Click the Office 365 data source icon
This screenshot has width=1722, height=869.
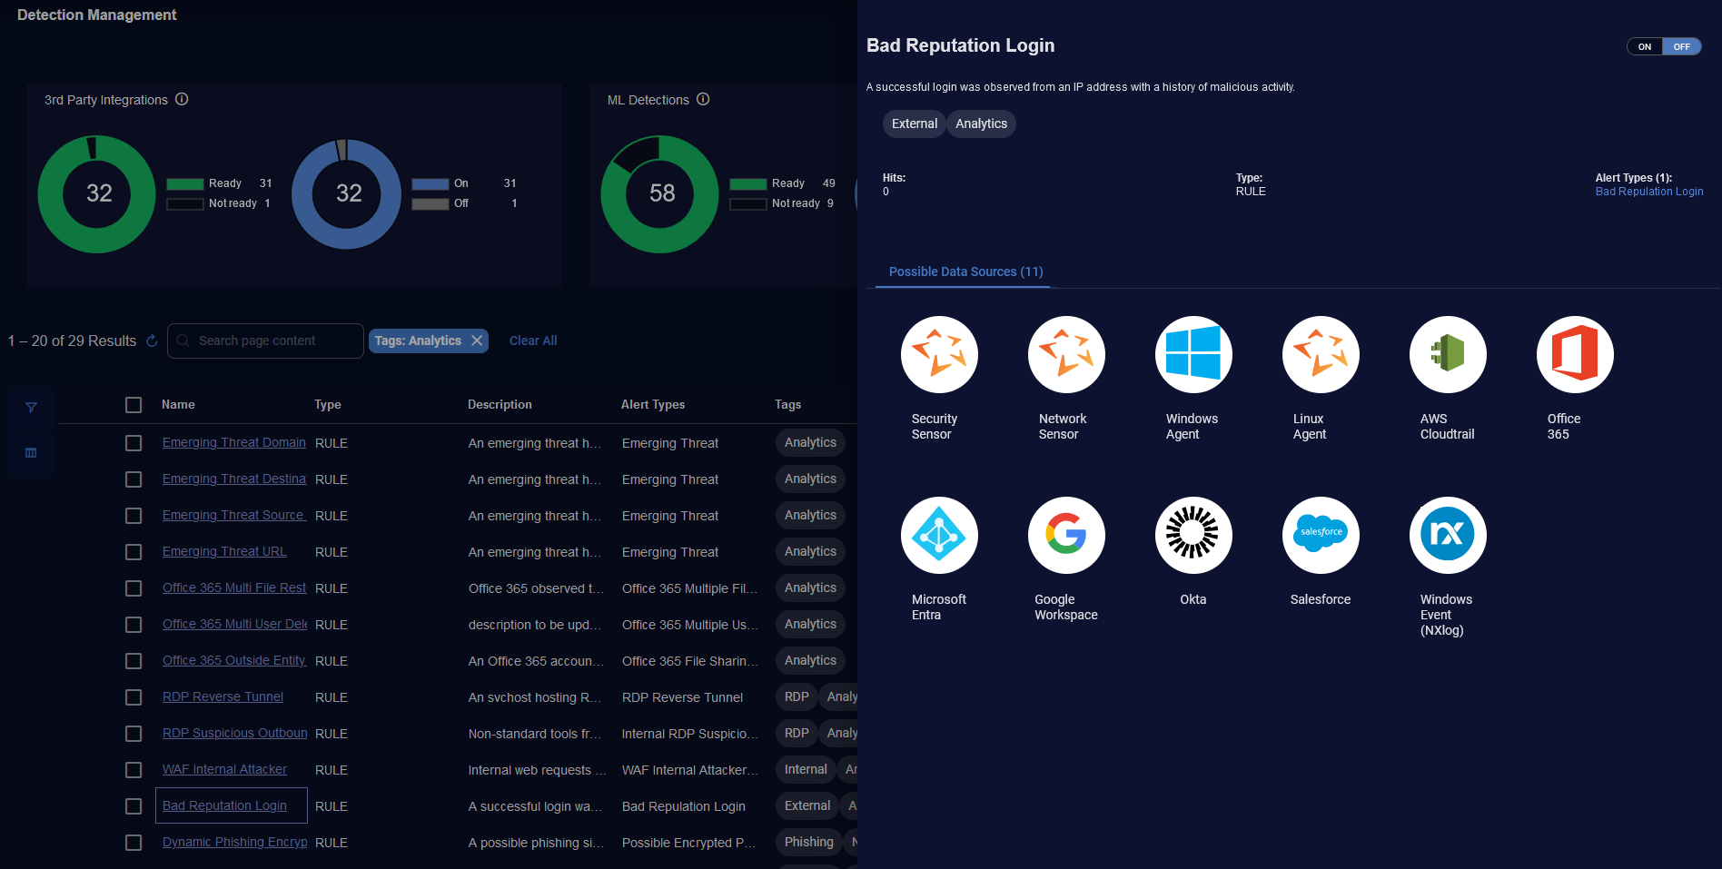(x=1574, y=354)
